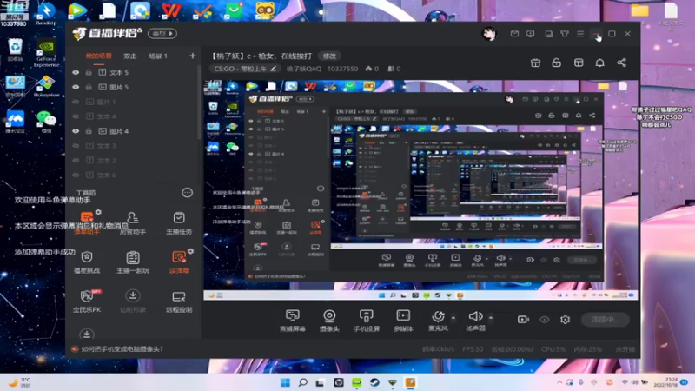The width and height of the screenshot is (695, 391).
Task: Expand the toolbox more options ellipsis
Action: point(187,193)
